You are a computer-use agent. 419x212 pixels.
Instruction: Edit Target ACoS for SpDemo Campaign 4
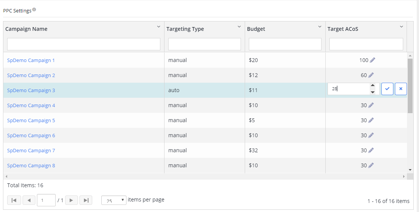(x=371, y=105)
